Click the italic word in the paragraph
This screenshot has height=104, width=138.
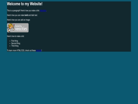click(33, 15)
